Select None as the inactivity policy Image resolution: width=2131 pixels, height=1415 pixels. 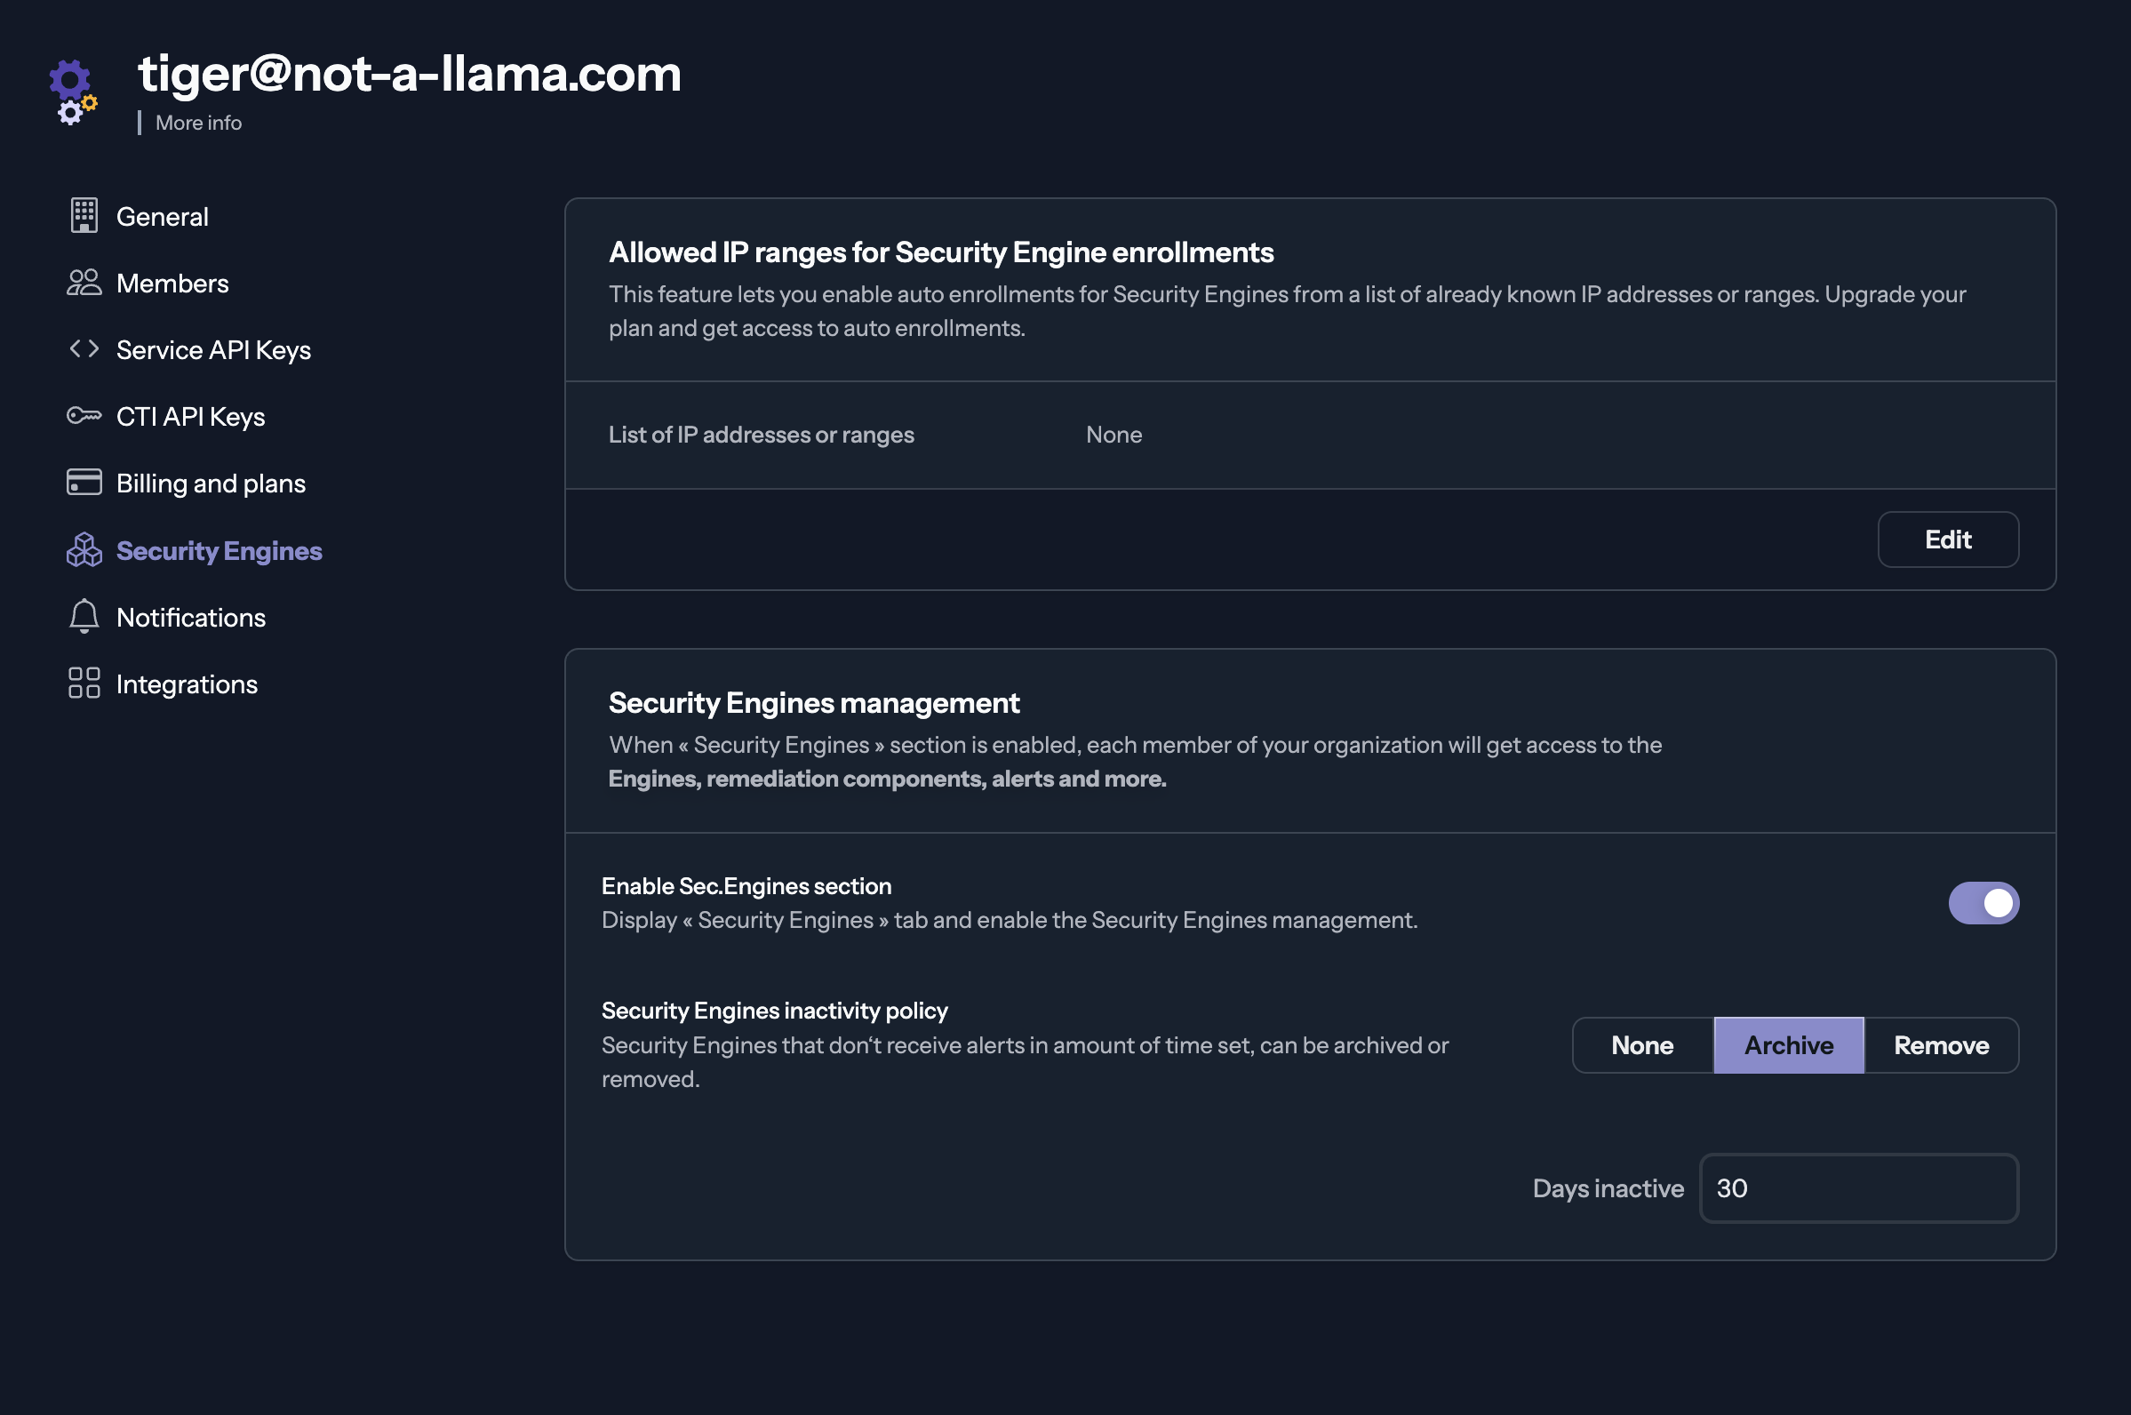point(1641,1045)
